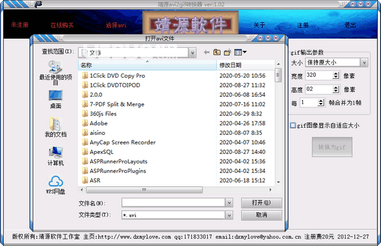
Task: Select the 1Click DVD Copy Pro folder
Action: [x=113, y=76]
